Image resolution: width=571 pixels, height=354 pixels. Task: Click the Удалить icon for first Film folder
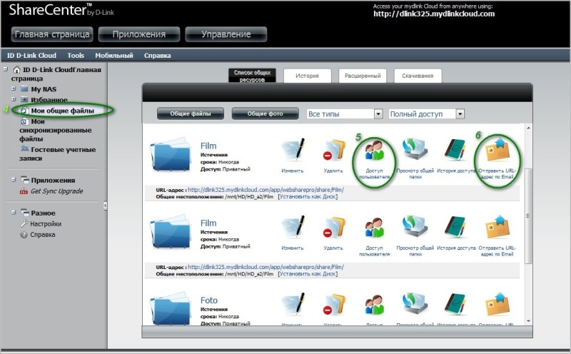[x=333, y=151]
